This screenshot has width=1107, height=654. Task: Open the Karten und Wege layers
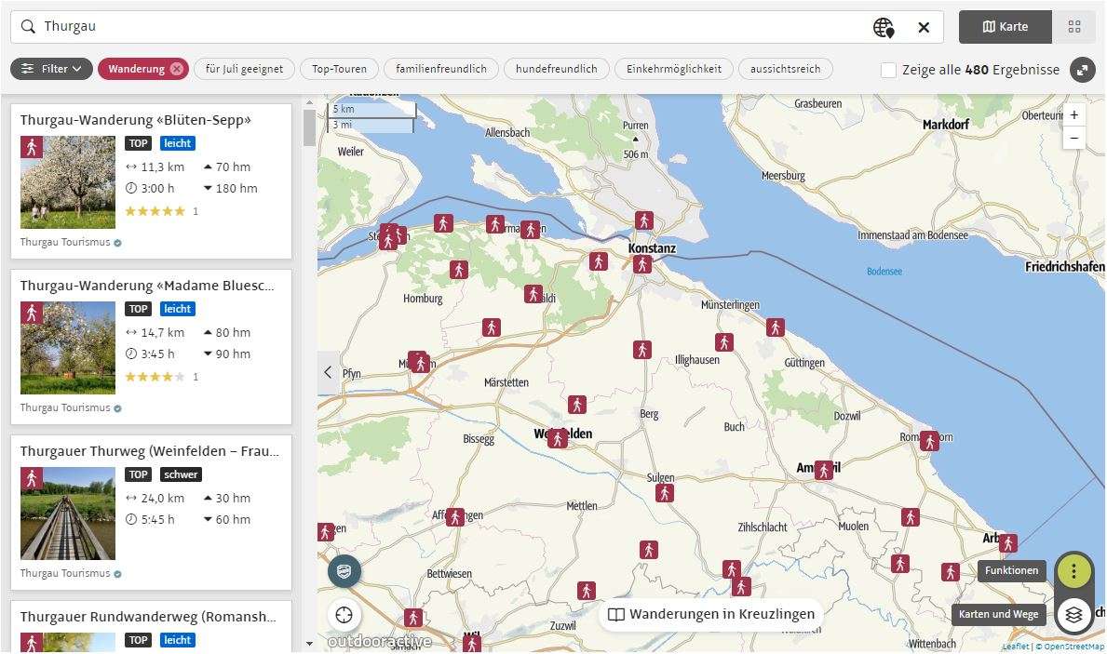pos(1073,614)
